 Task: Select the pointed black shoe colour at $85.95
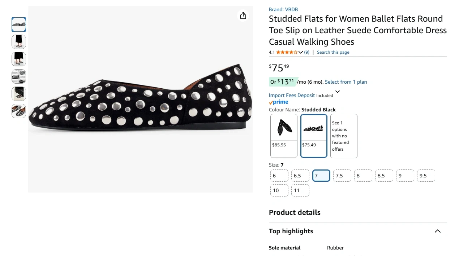coord(284,136)
